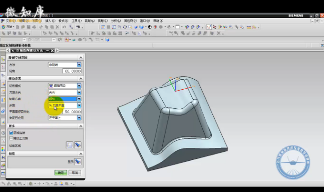324x192 pixels.
Task: Click the Delete X icon in standard toolbar
Action: [x=58, y=27]
